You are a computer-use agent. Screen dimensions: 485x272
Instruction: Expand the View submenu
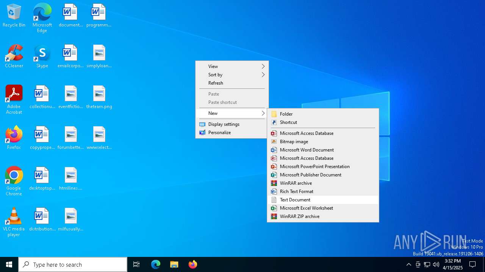pos(232,66)
